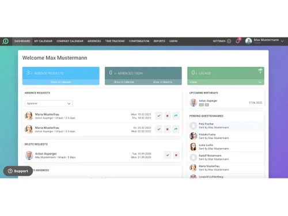Open the Settings gear icon
Screen dimensions: 288x216
pyautogui.click(x=229, y=41)
